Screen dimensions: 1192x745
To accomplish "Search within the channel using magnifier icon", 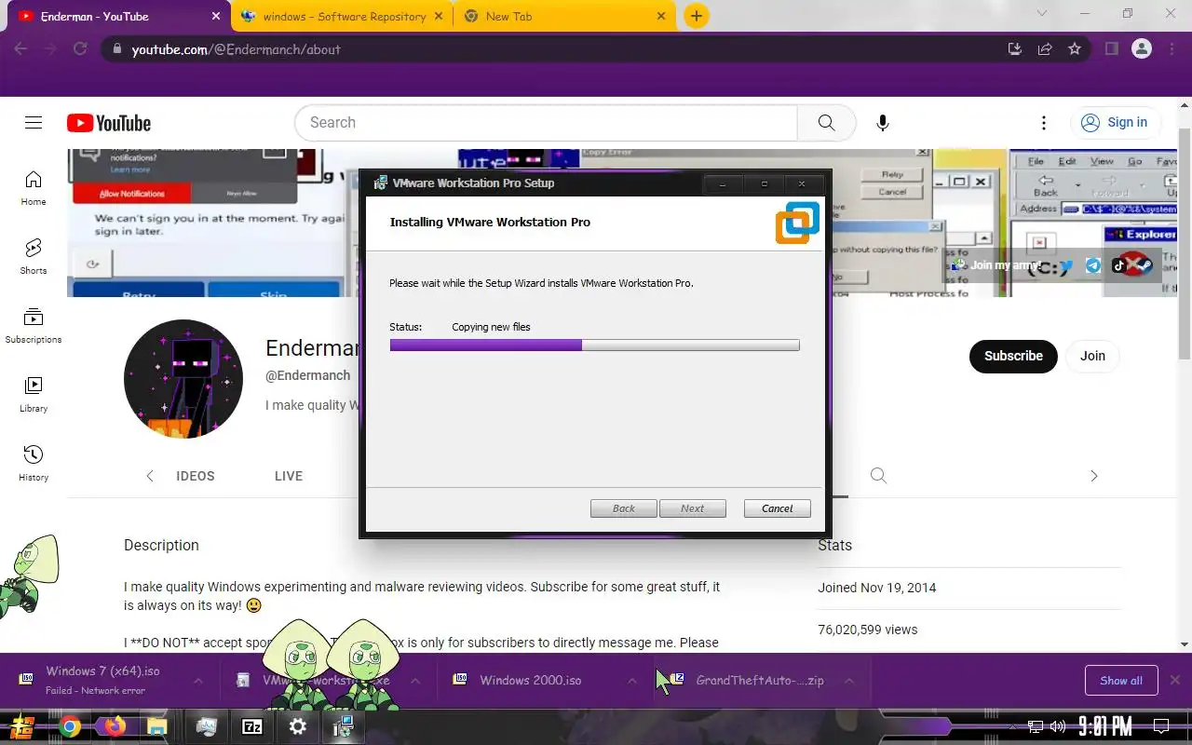I will pyautogui.click(x=878, y=476).
